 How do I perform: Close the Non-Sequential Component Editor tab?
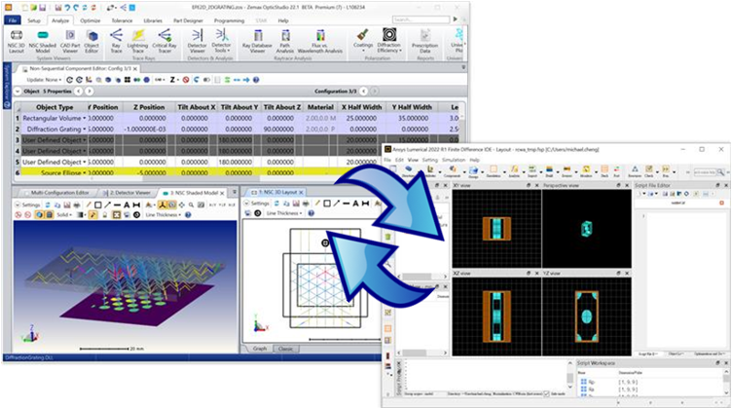[135, 69]
